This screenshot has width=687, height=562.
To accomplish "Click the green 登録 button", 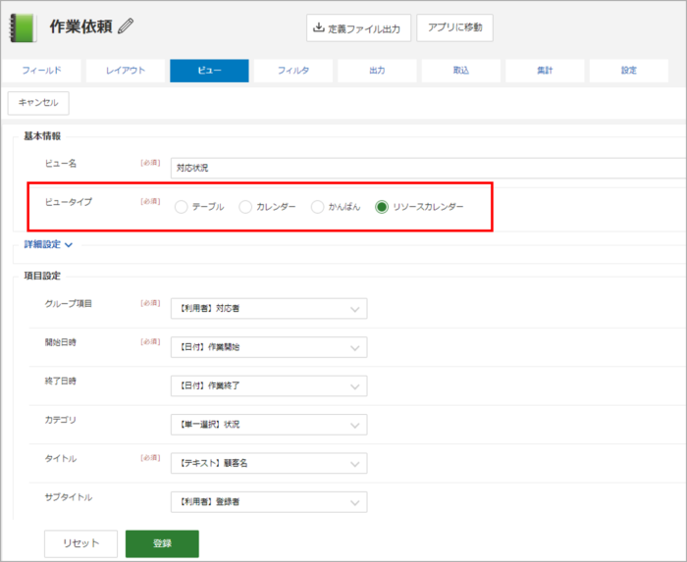I will click(x=162, y=543).
